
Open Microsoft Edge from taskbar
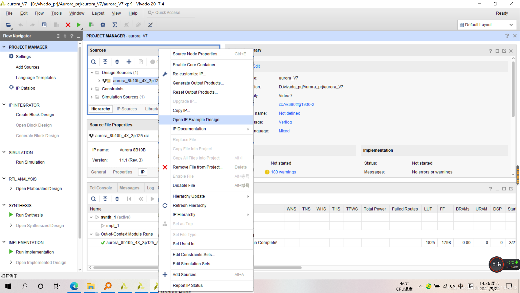(x=74, y=286)
